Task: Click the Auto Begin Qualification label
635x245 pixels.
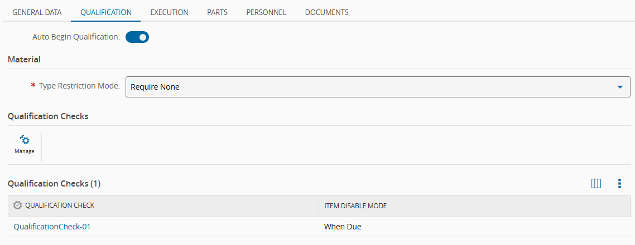Action: (76, 37)
